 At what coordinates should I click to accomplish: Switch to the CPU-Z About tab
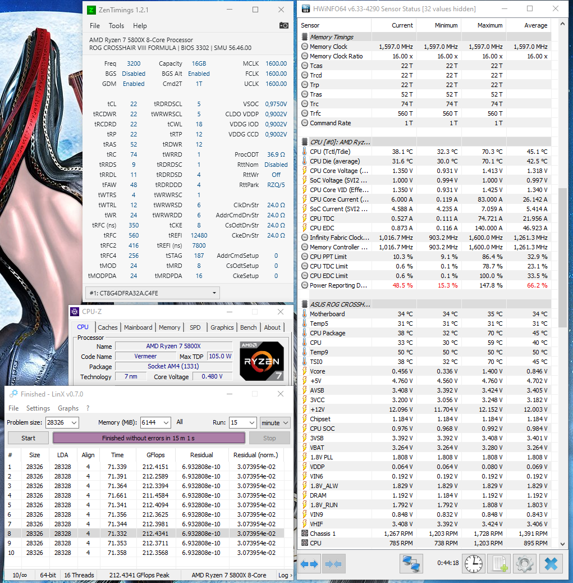coord(272,327)
